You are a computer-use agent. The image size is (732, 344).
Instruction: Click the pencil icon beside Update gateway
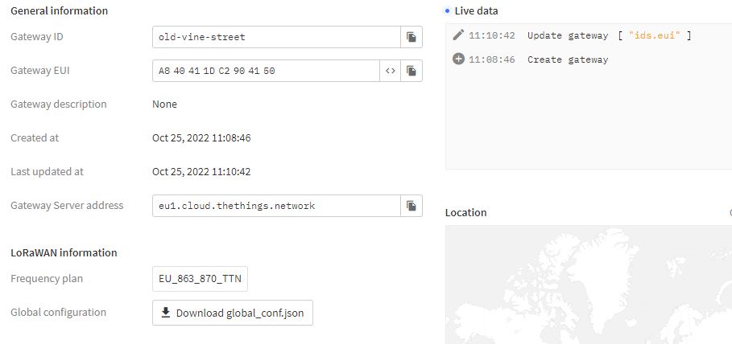458,35
